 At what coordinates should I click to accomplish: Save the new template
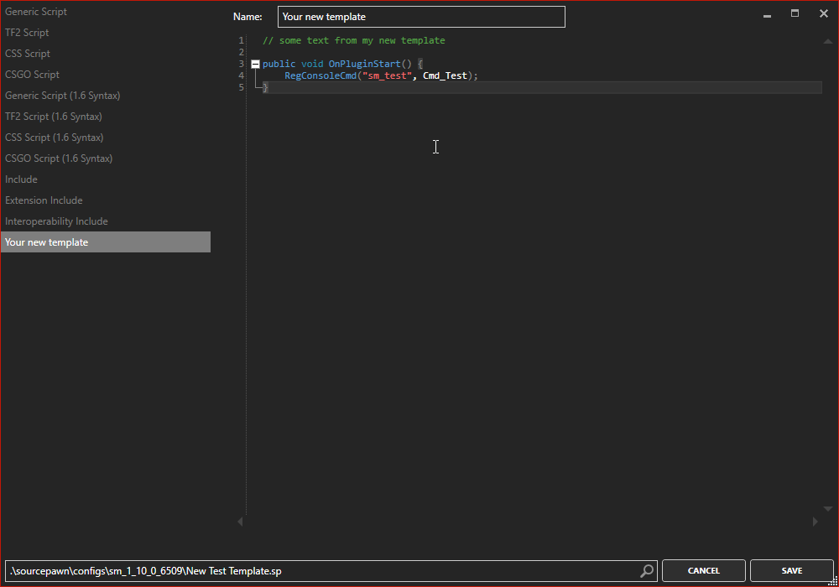(792, 570)
